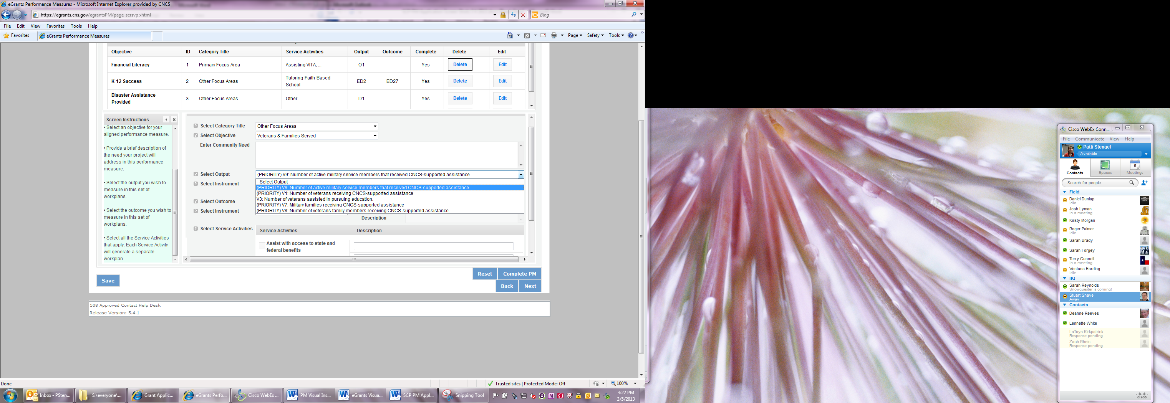The height and width of the screenshot is (403, 1170).
Task: Expand the Page menu dropdown in command bar
Action: tap(575, 35)
